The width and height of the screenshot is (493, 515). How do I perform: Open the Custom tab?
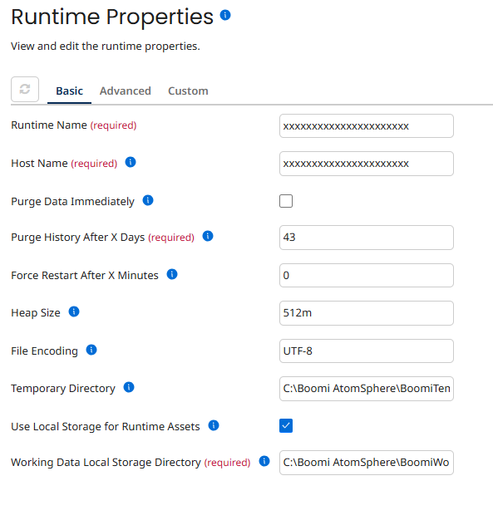[x=188, y=91]
